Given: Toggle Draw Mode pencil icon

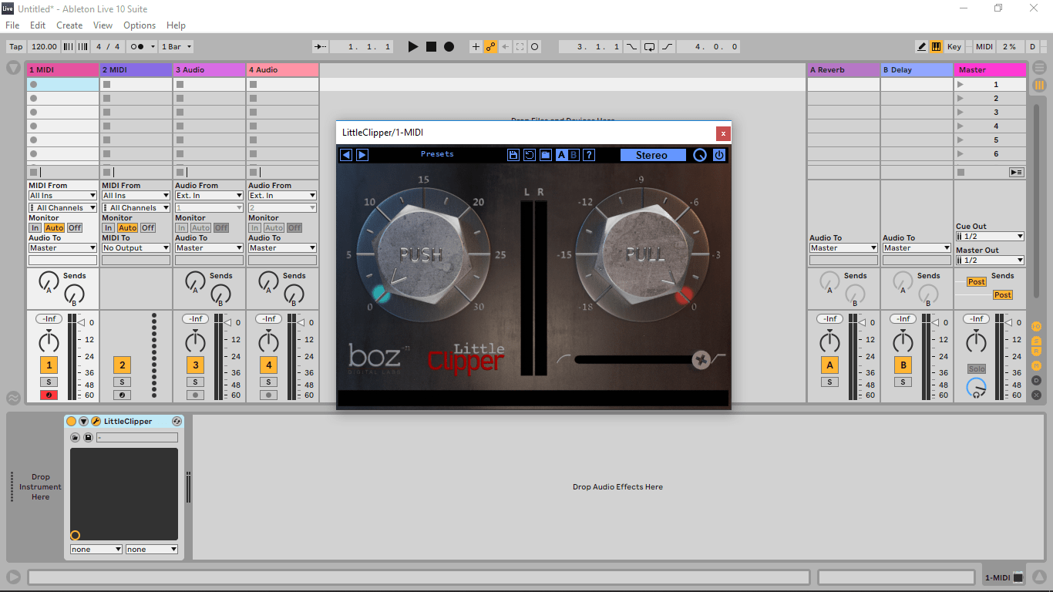Looking at the screenshot, I should click(922, 47).
